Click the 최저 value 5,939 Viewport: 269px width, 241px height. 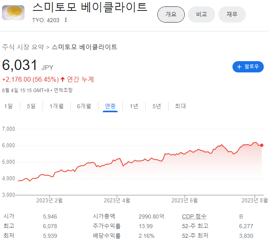point(50,236)
